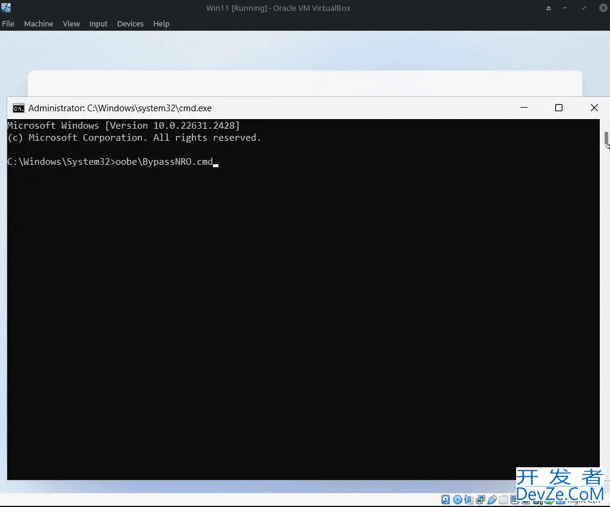Minimize the VirtualBox Win11 window
Viewport: 610px width, 507px height.
point(565,8)
